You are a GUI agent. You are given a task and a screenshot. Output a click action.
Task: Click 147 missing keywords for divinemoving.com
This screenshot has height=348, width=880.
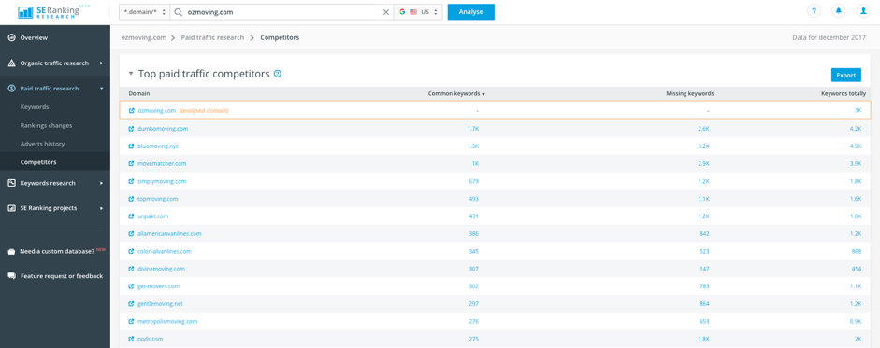point(704,269)
